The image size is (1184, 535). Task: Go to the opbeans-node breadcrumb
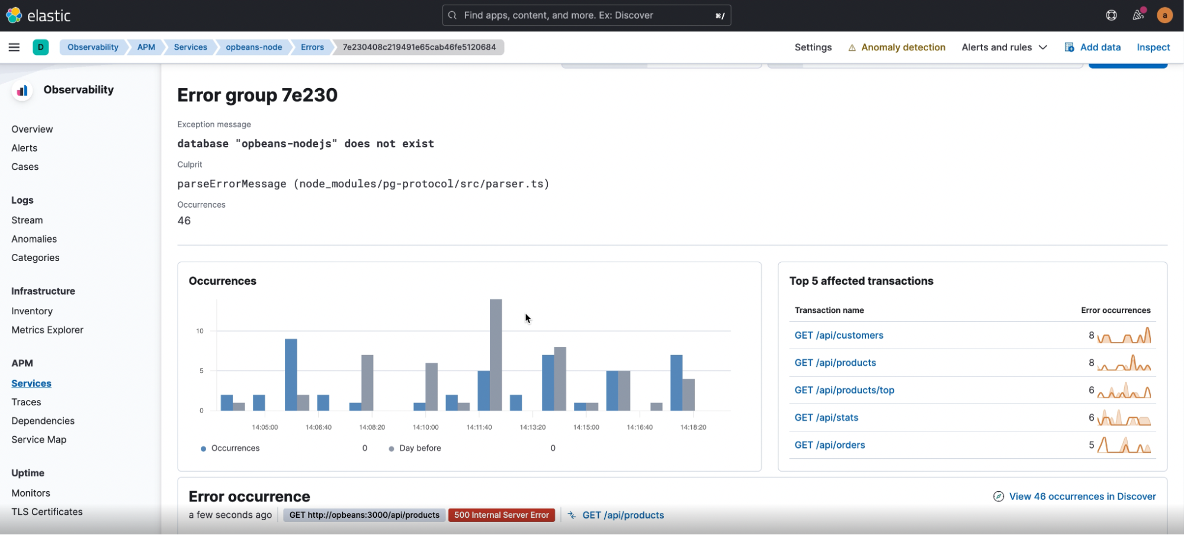click(x=254, y=47)
